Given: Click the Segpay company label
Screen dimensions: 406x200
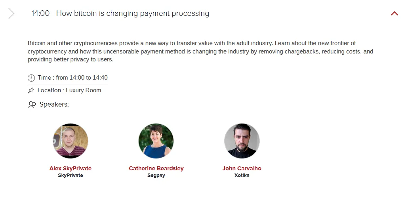Looking at the screenshot, I should (x=156, y=175).
